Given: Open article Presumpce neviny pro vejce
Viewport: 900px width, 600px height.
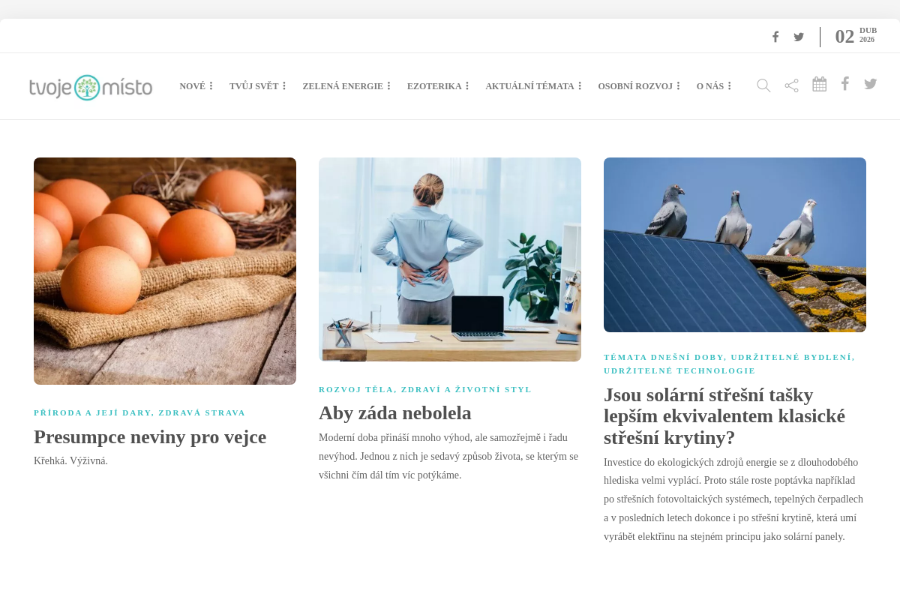Looking at the screenshot, I should [x=150, y=436].
